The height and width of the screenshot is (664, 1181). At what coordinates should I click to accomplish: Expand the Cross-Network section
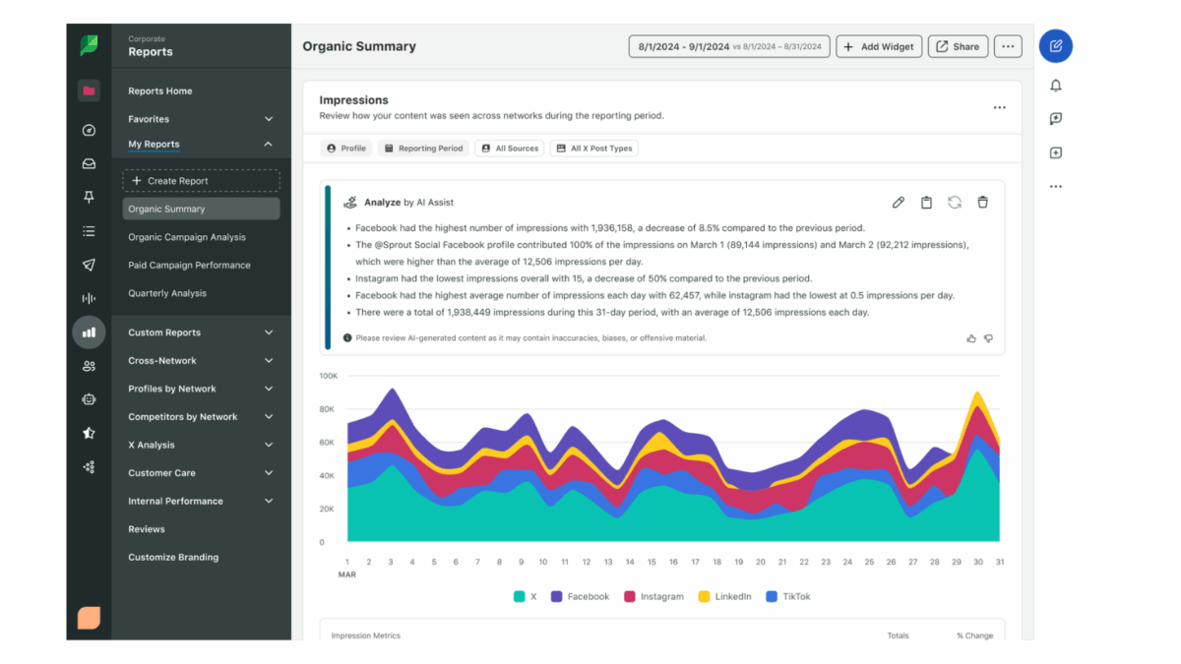click(x=269, y=361)
